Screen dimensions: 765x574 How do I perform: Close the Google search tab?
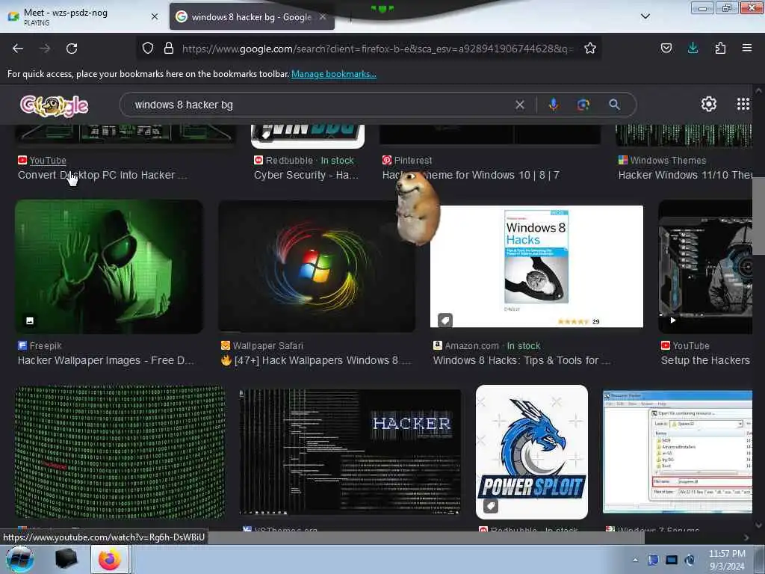[x=323, y=16]
